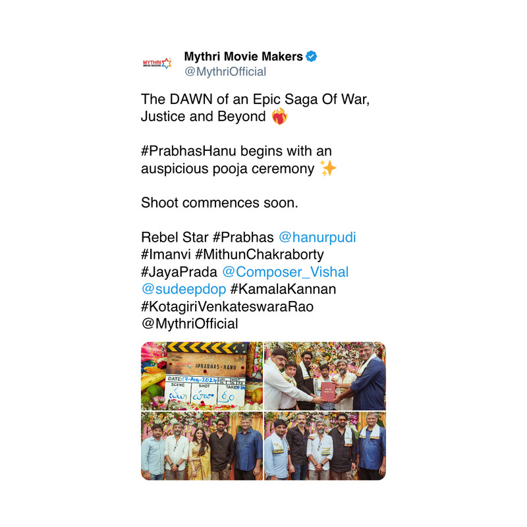The width and height of the screenshot is (527, 527).
Task: Click the blue verified badge icon
Action: pos(311,57)
